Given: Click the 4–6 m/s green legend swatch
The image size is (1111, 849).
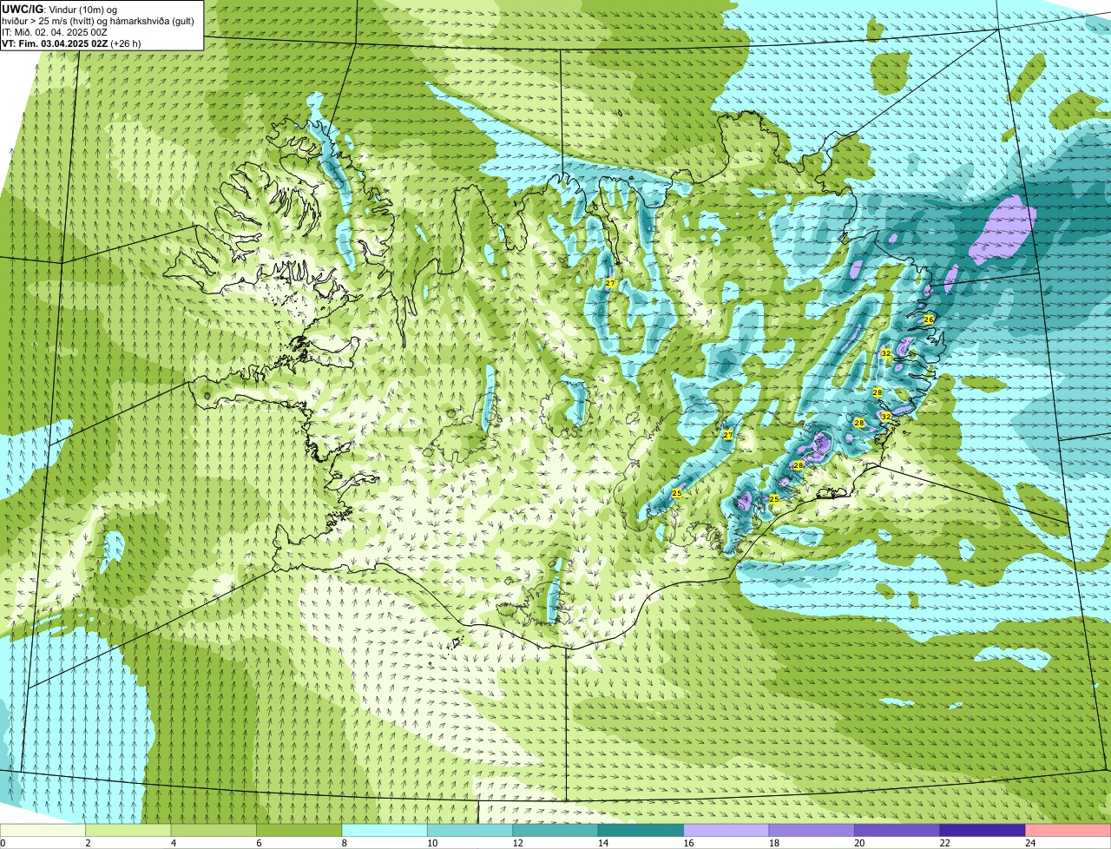Looking at the screenshot, I should (x=214, y=830).
